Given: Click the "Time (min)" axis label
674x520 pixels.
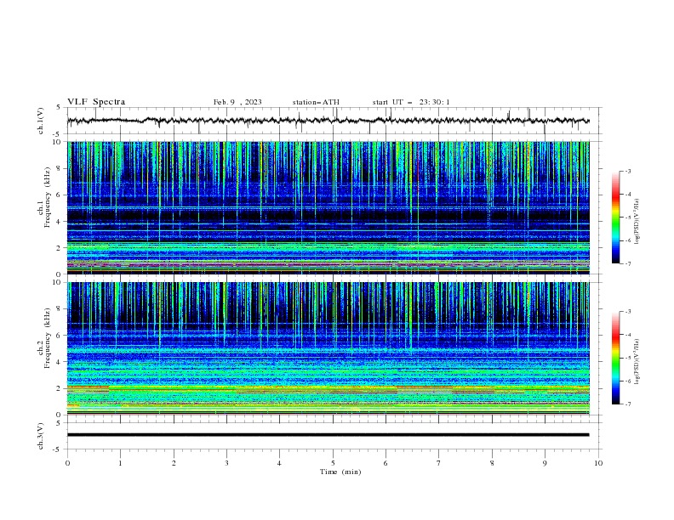Looking at the screenshot, I should [340, 472].
